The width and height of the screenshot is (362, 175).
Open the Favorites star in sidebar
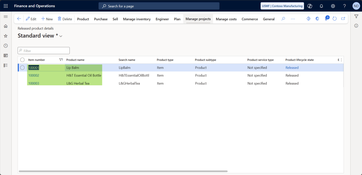(x=5, y=36)
